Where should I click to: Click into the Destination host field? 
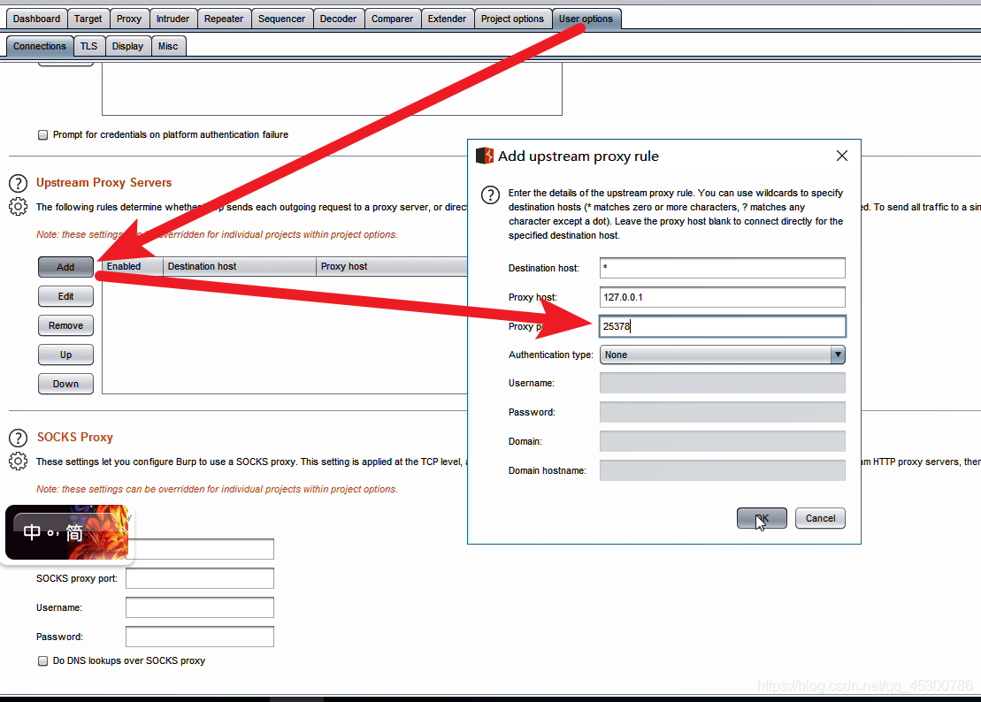point(722,268)
